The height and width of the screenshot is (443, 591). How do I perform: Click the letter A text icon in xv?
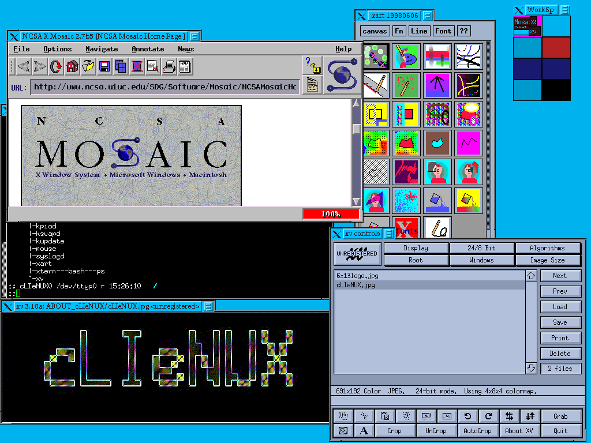point(364,431)
